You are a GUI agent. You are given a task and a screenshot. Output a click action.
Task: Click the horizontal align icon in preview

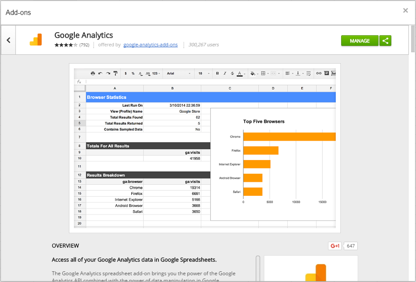point(288,73)
